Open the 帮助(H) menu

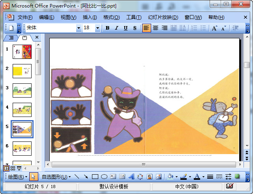pyautogui.click(x=216, y=17)
